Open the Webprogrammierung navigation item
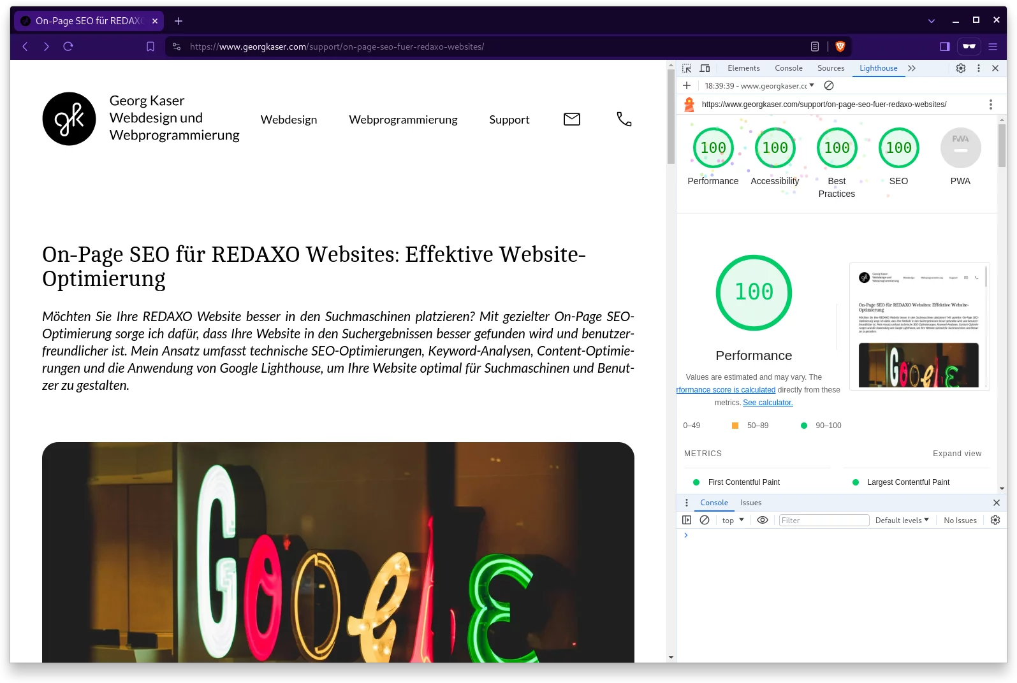The image size is (1017, 683). click(x=403, y=120)
